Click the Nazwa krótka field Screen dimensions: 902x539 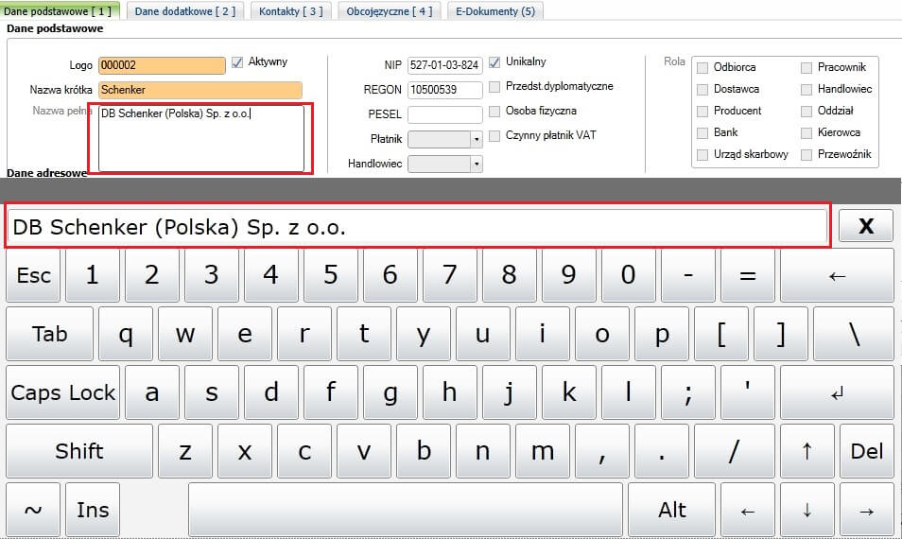[x=200, y=90]
